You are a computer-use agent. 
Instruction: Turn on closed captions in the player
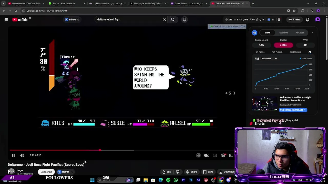click(215, 155)
